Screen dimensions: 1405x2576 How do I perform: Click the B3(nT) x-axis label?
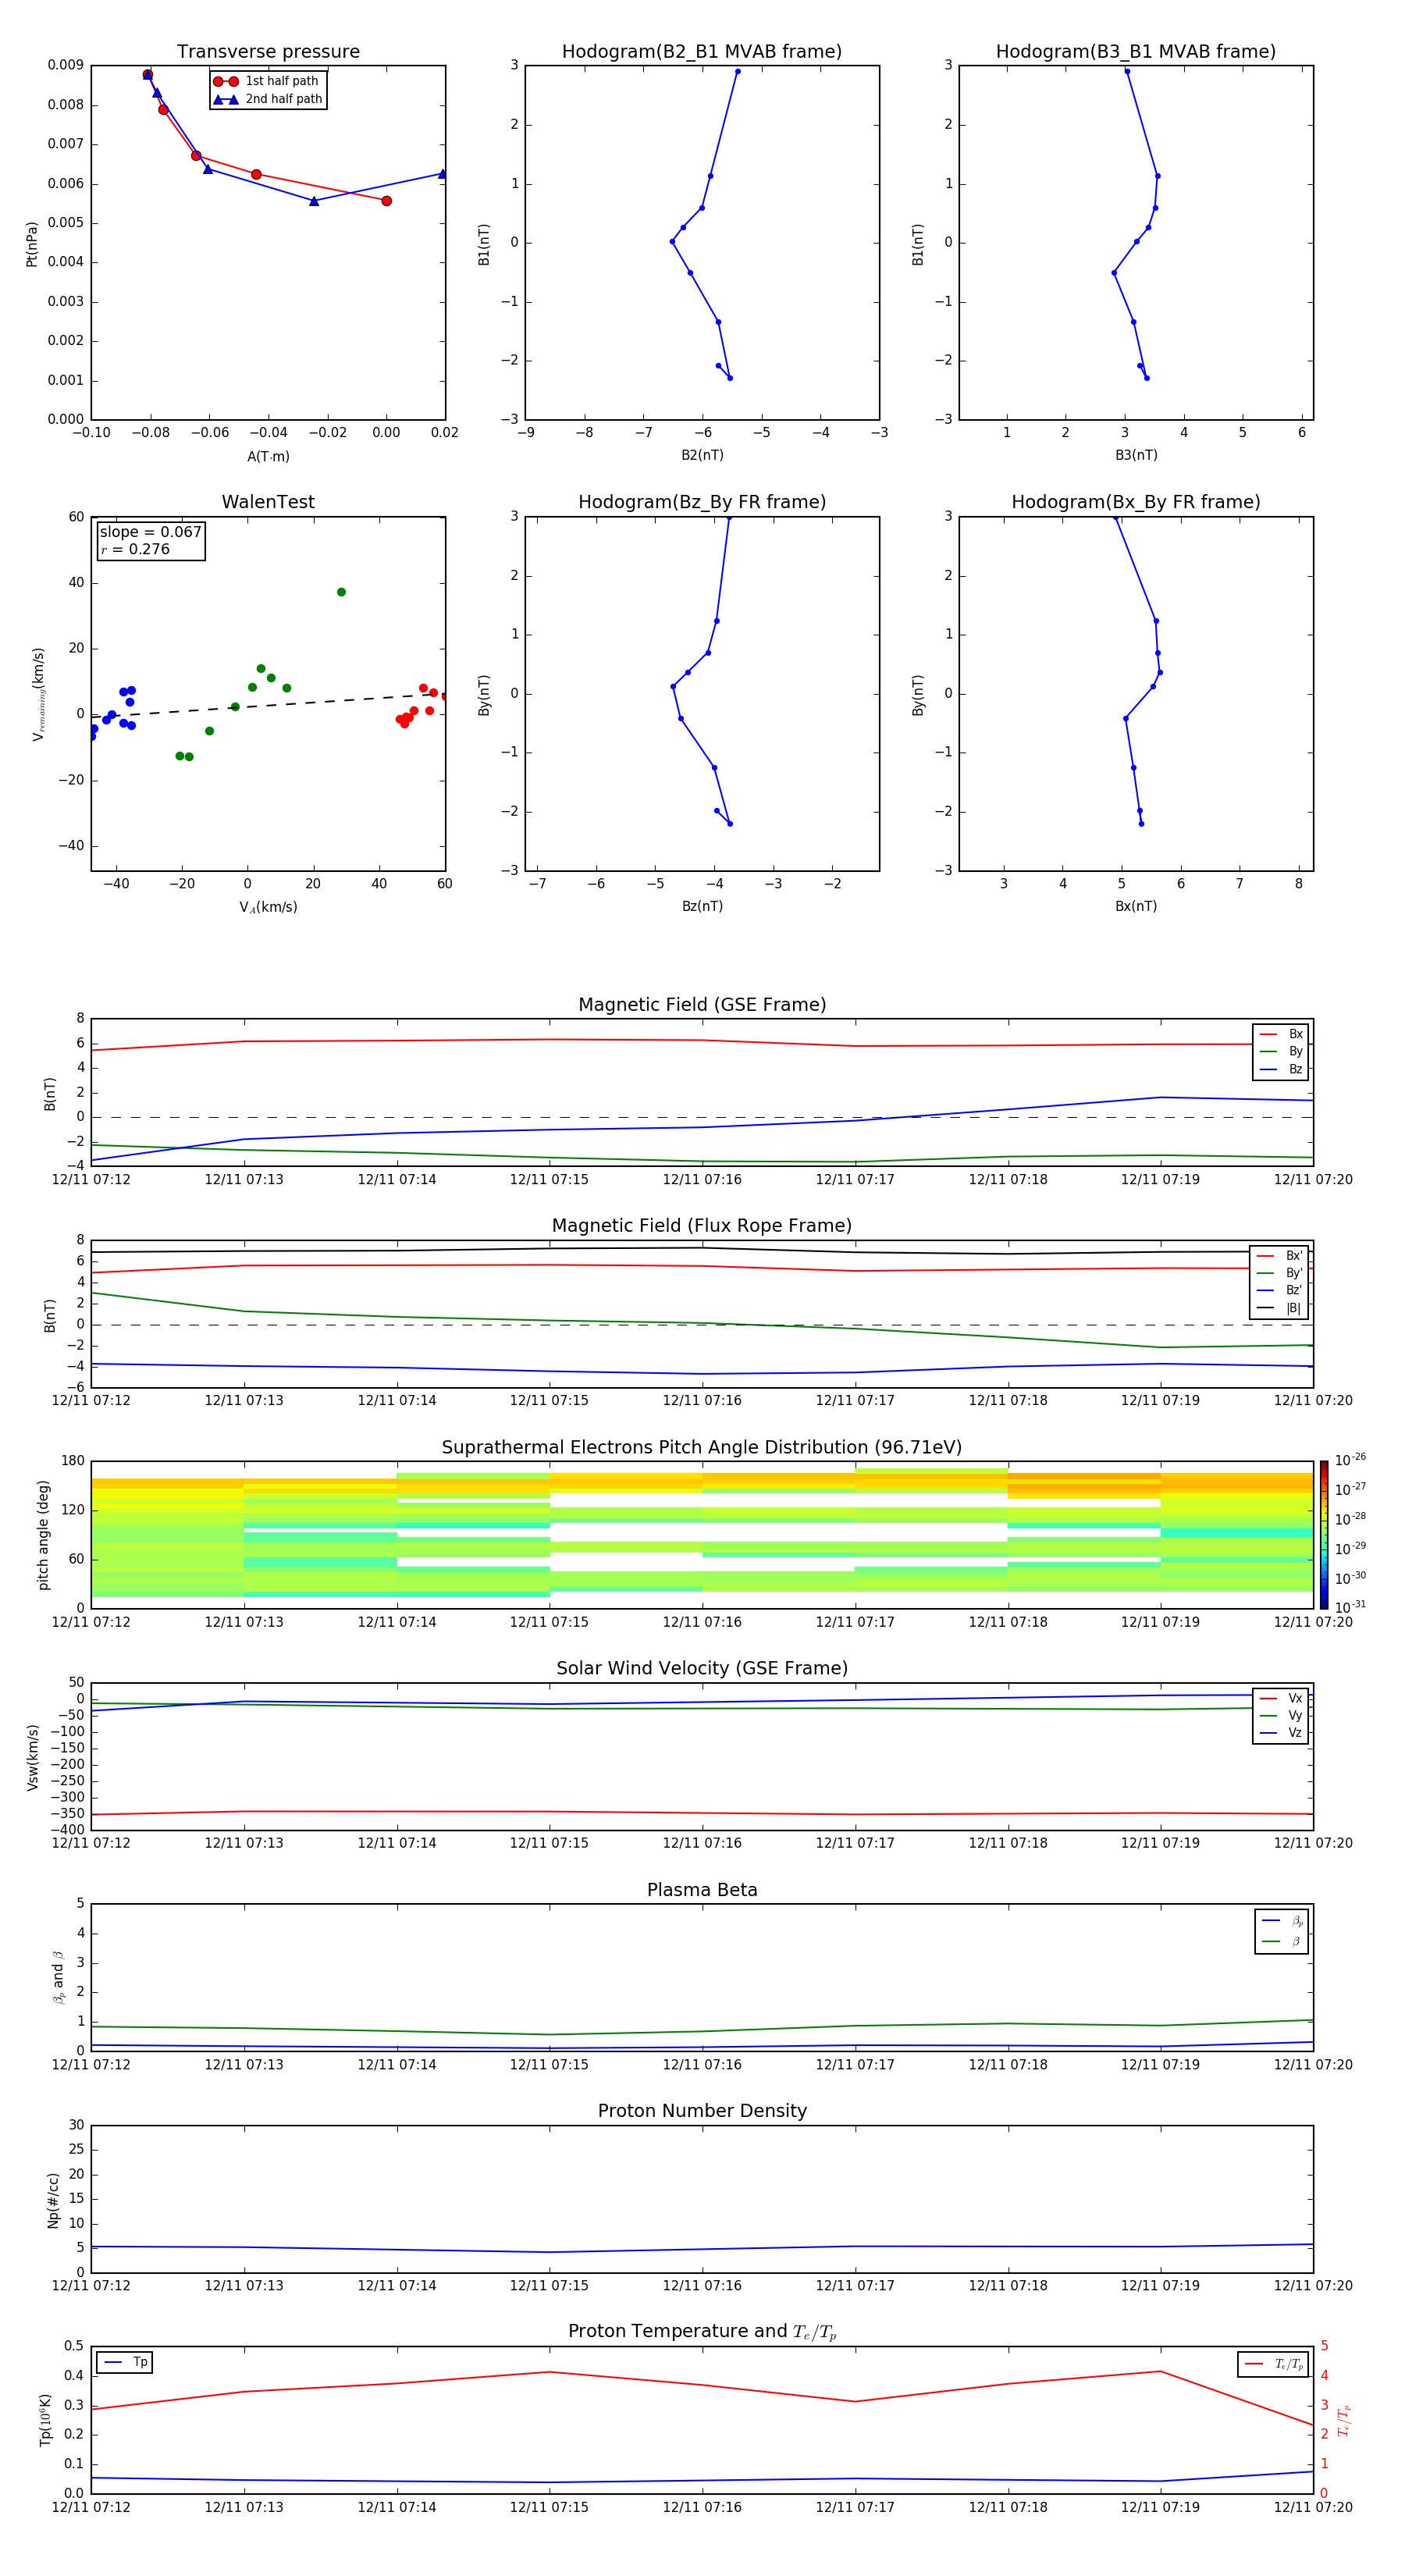(1136, 456)
